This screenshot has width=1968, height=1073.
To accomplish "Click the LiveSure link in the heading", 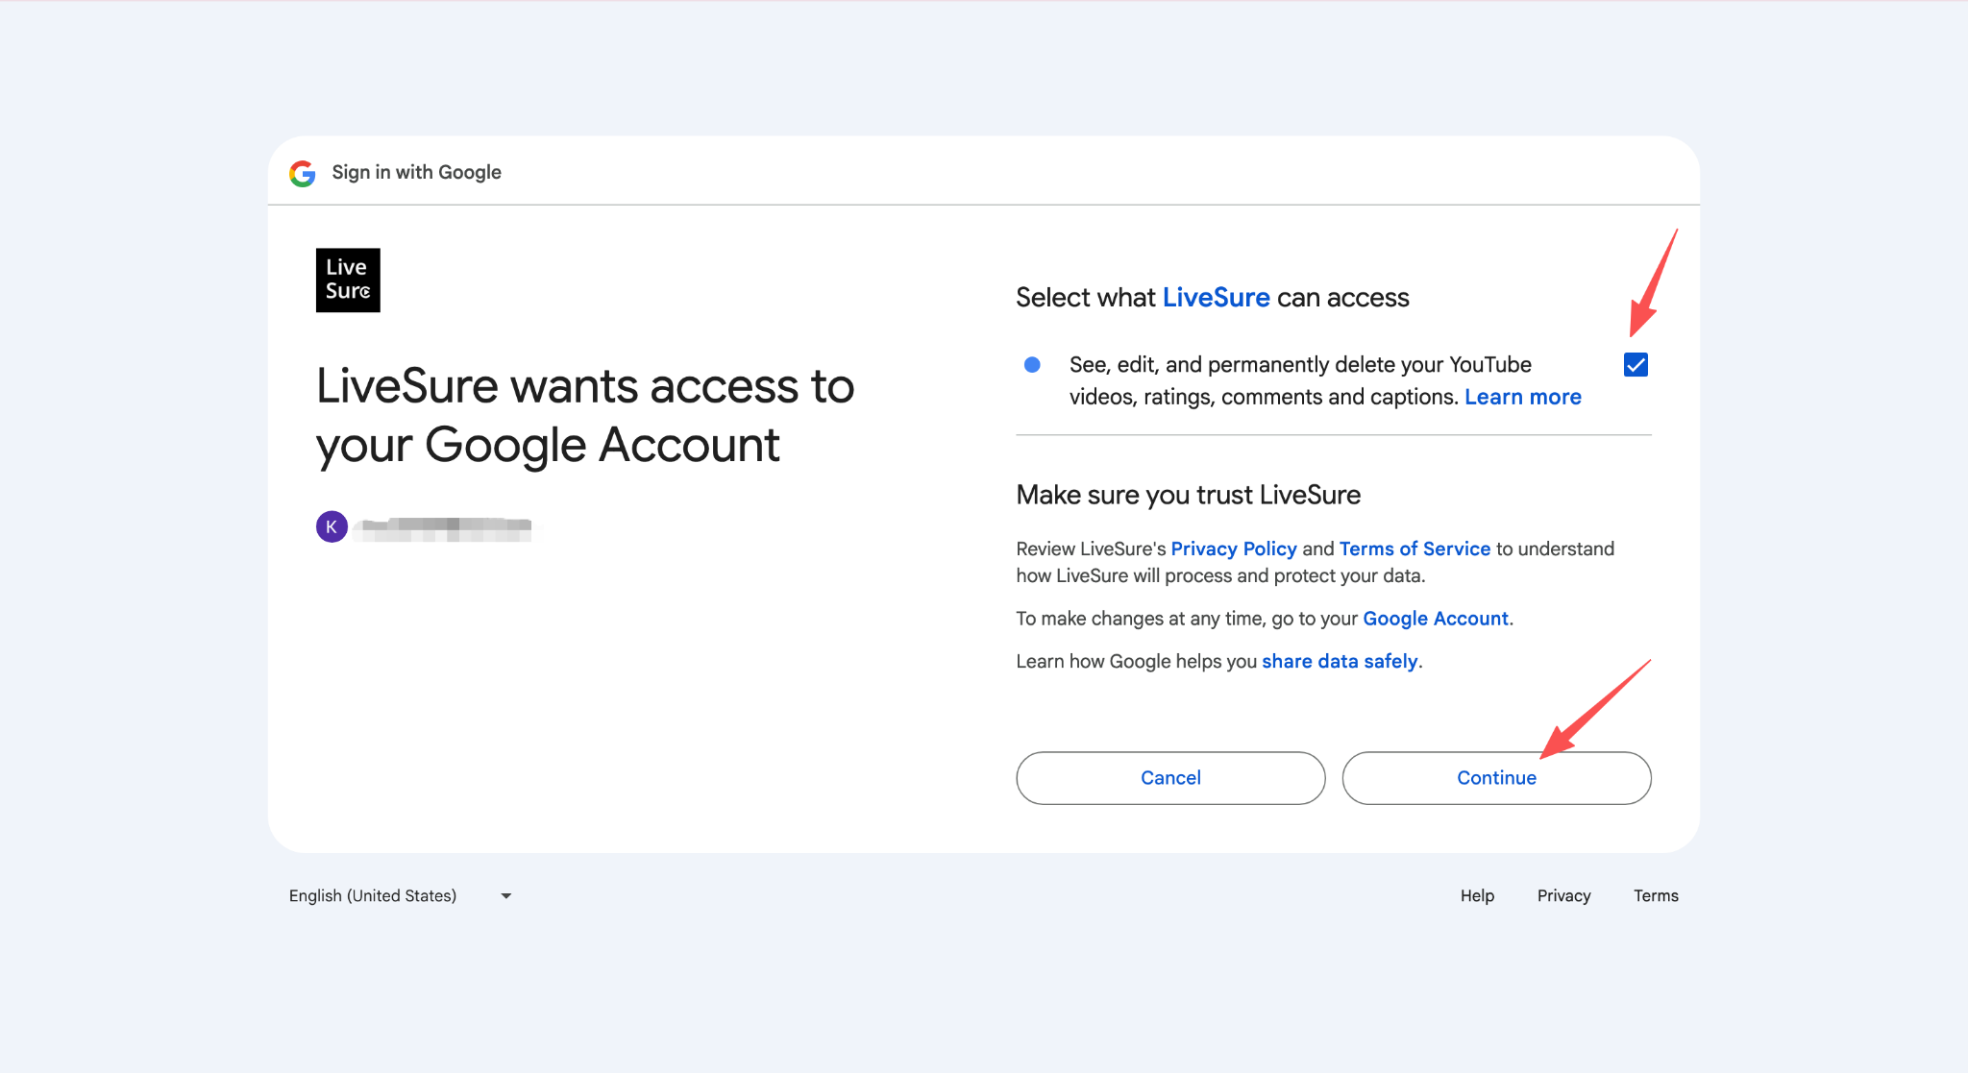I will point(1216,298).
